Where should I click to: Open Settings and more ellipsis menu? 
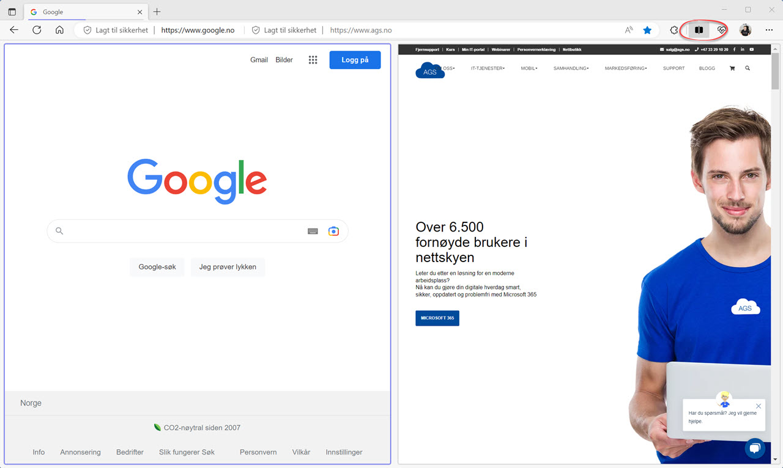[769, 30]
